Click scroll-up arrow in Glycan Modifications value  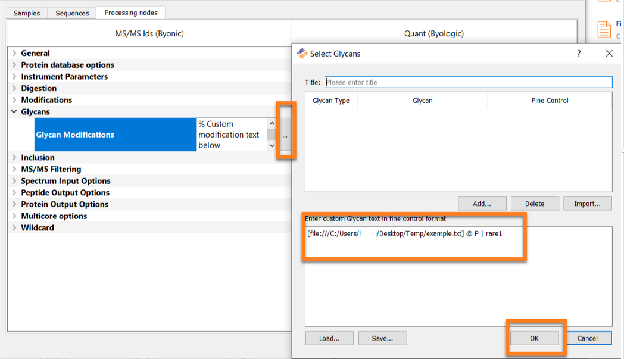272,124
